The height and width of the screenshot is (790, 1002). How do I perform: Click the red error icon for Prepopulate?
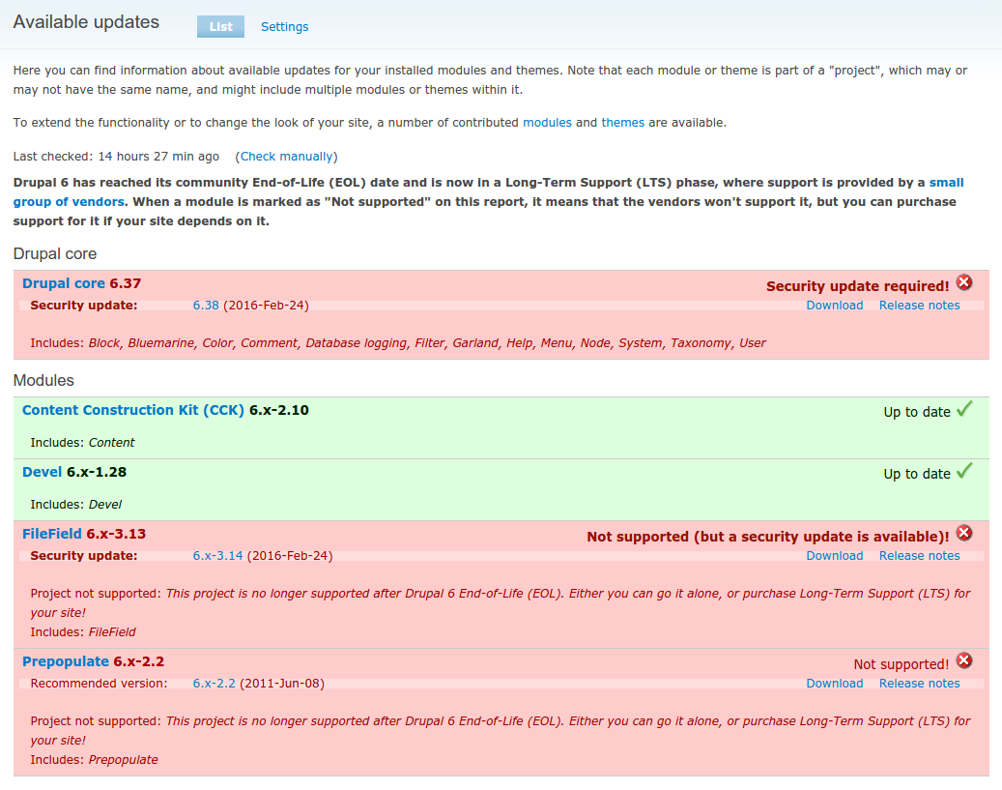pyautogui.click(x=964, y=660)
